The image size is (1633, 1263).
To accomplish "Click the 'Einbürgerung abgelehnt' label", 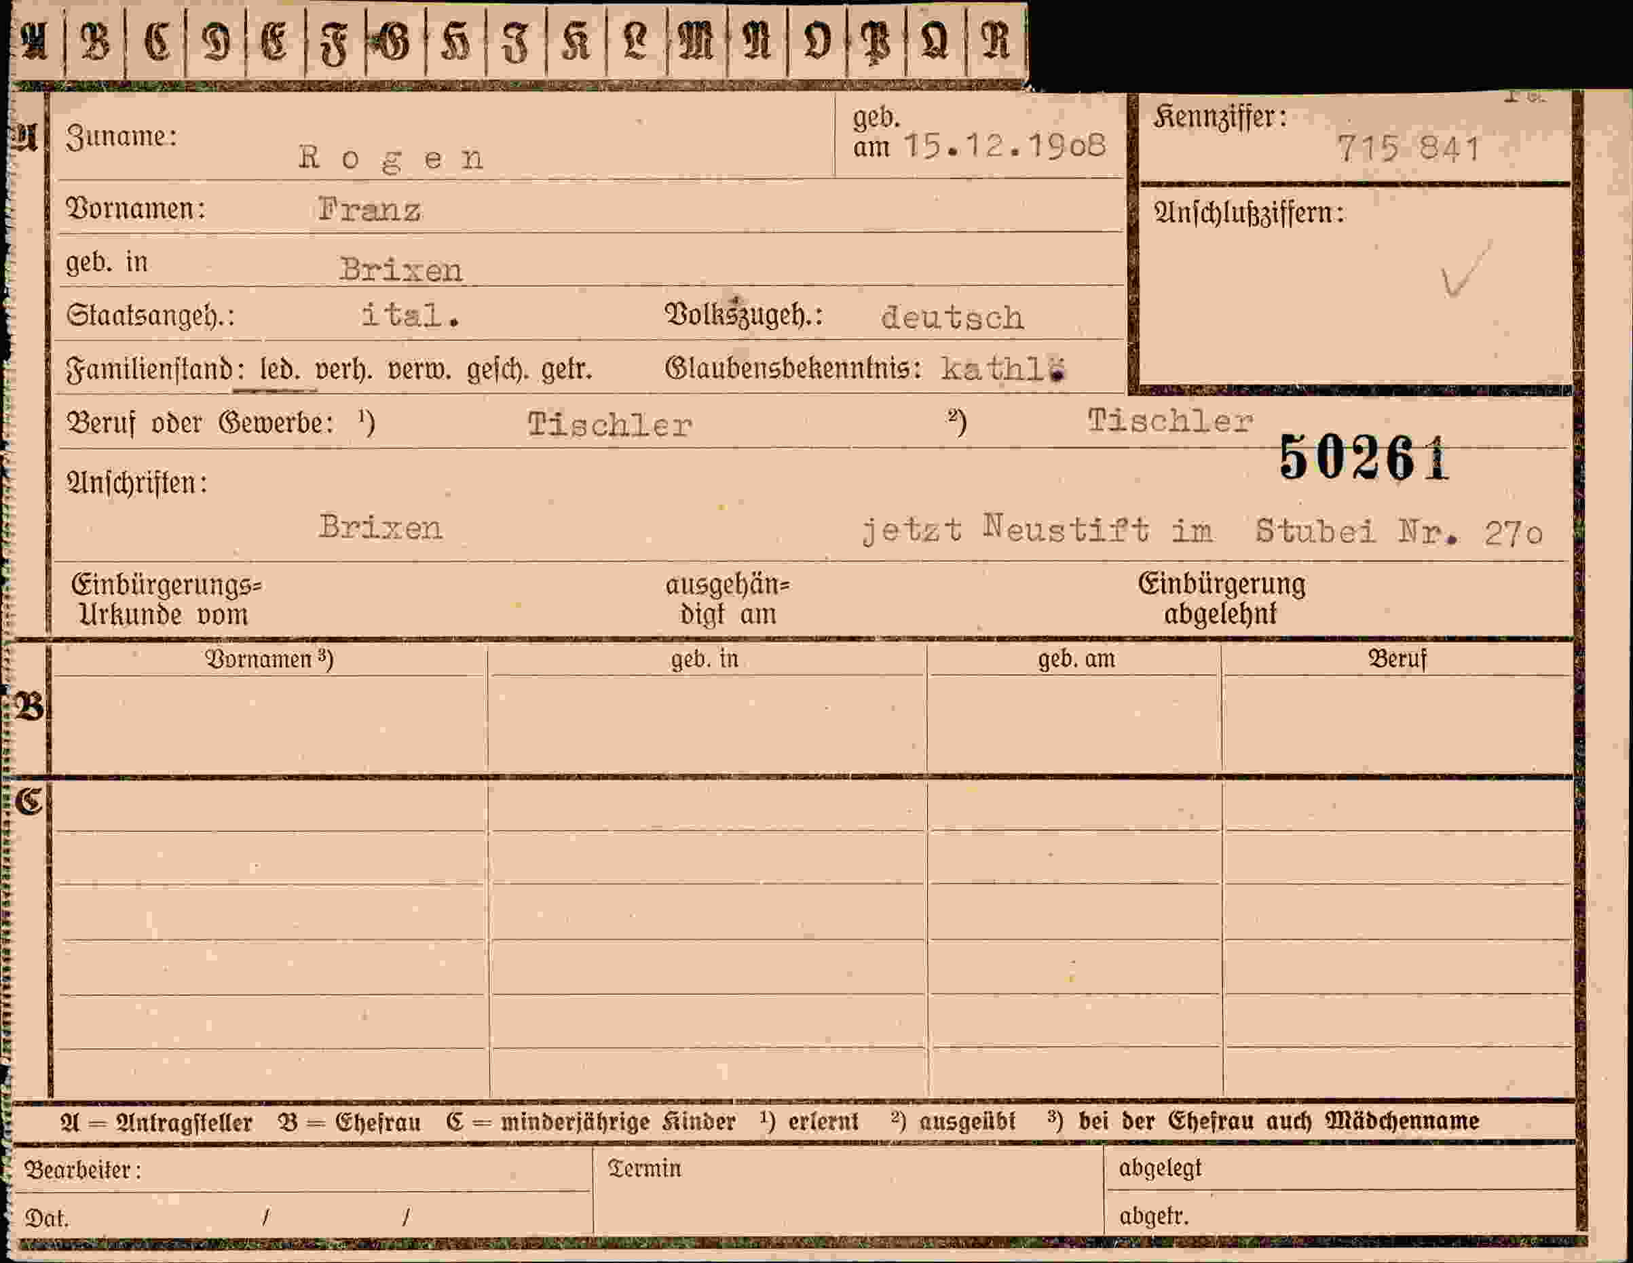I will 1222,599.
